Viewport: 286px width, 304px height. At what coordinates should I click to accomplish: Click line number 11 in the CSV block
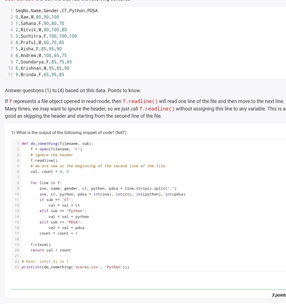point(10,74)
